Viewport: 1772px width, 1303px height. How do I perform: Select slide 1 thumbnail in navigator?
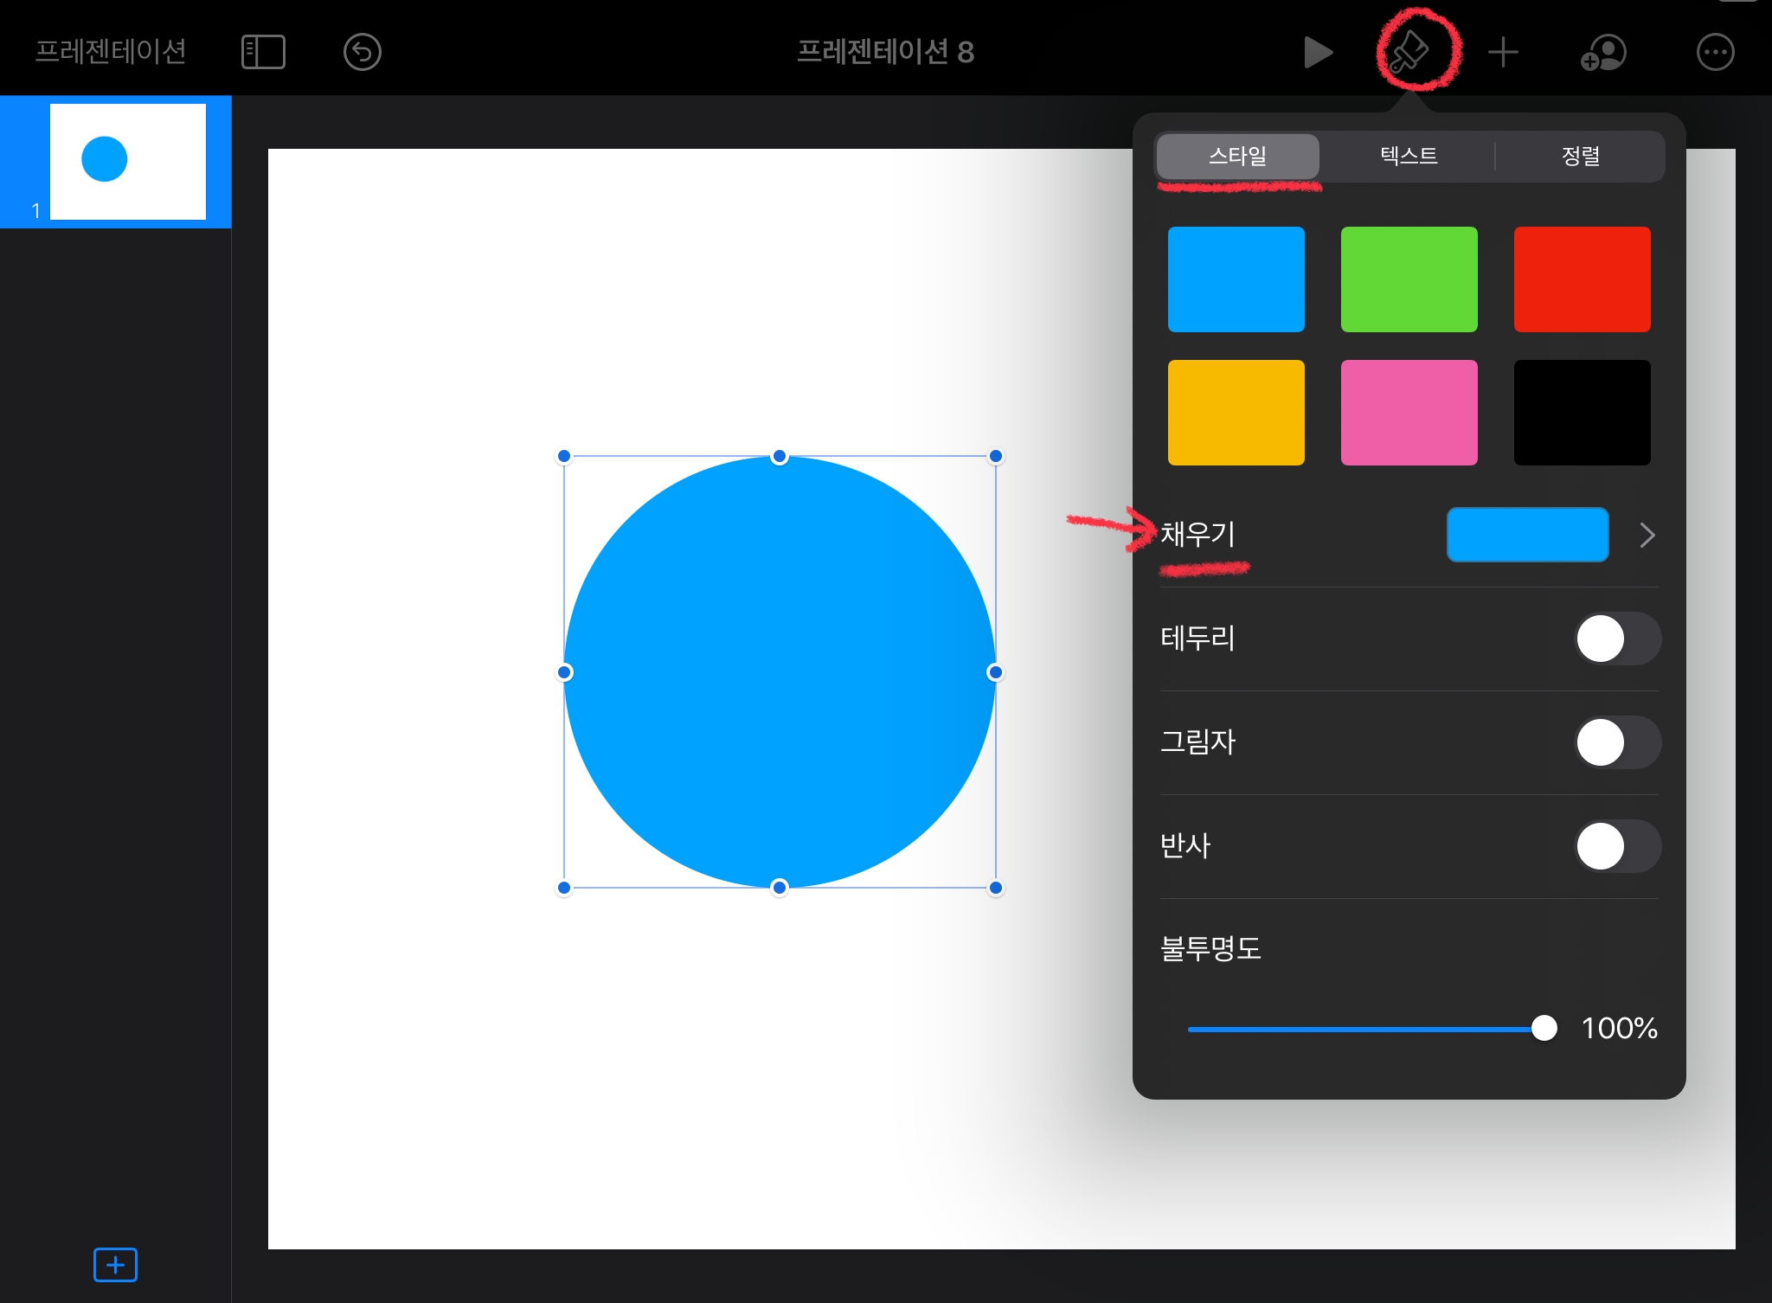(128, 161)
